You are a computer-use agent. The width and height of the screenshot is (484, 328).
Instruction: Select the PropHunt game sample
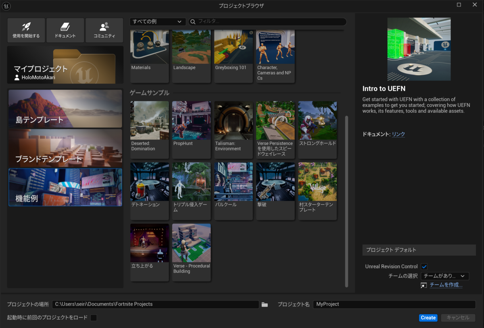point(192,130)
